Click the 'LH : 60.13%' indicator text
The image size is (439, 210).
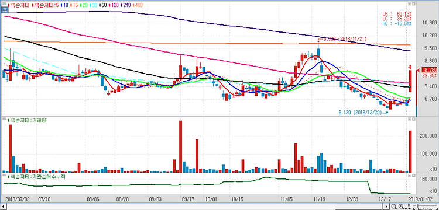[x=397, y=13]
